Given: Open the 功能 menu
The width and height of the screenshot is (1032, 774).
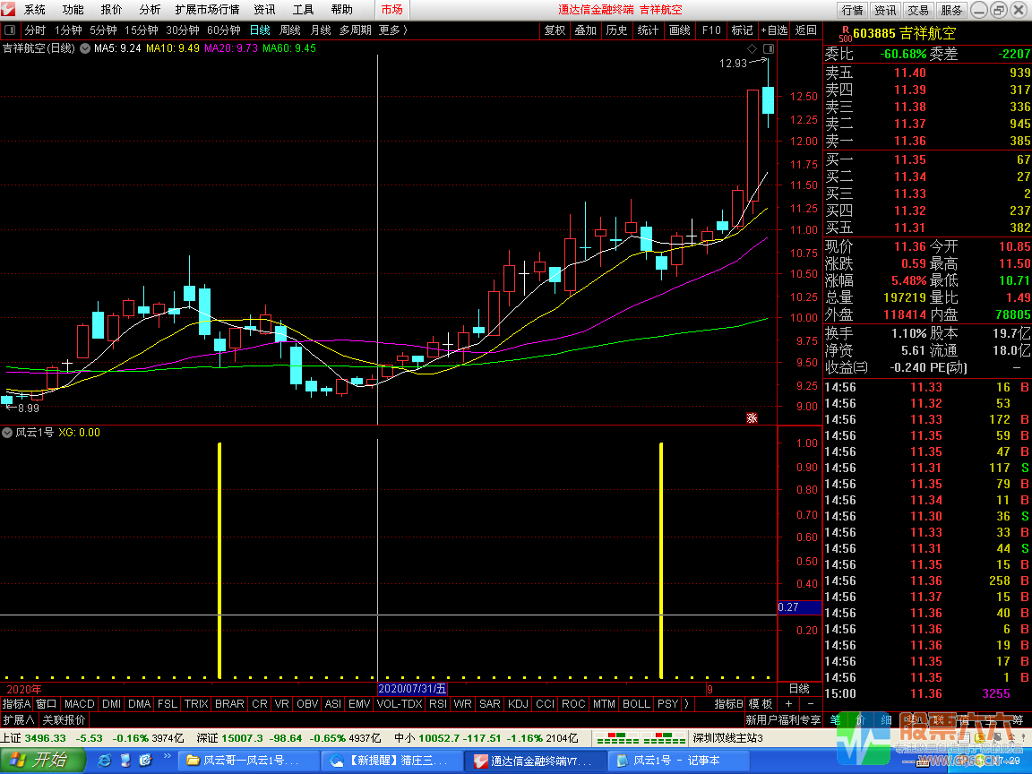Looking at the screenshot, I should click(73, 10).
